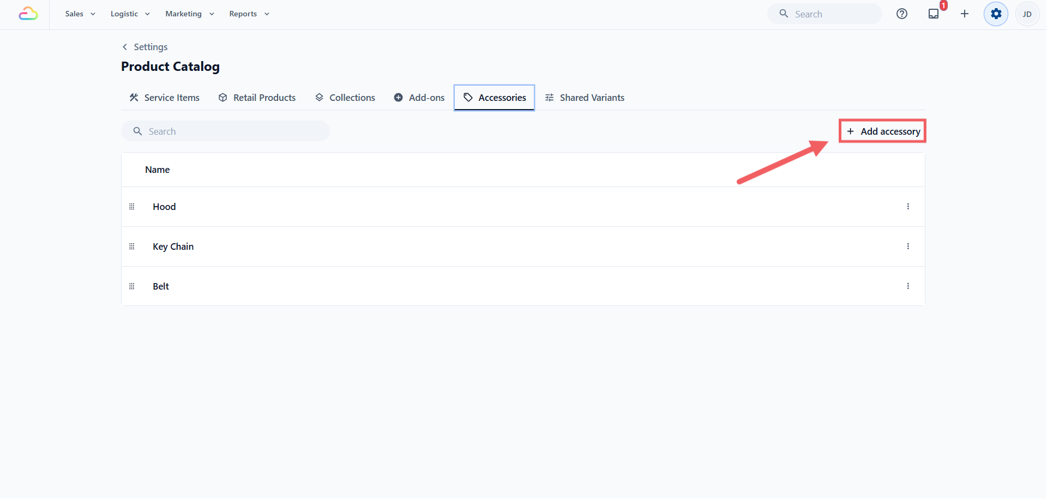Screen dimensions: 1047x499
Task: Open the settings gear icon
Action: [996, 14]
